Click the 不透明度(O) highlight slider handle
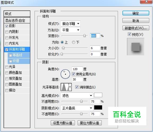153x132 pixels. [81, 101]
